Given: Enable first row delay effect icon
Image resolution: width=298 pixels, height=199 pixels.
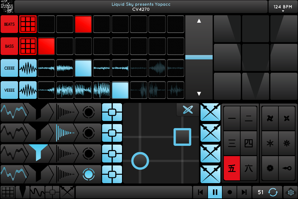Looking at the screenshot, I should click(x=65, y=112).
